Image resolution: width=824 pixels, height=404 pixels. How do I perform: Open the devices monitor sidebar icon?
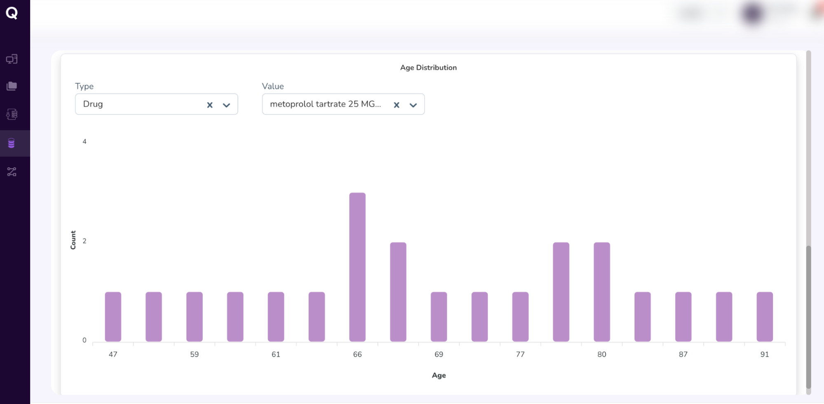(x=12, y=59)
